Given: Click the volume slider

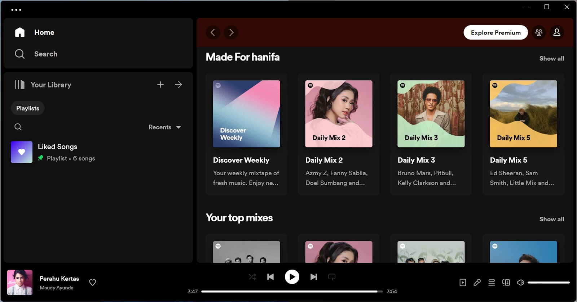Looking at the screenshot, I should [549, 283].
